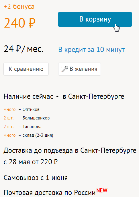Click the triangle arrow beside Наличие сейчас
This screenshot has width=139, height=197.
pyautogui.click(x=57, y=97)
